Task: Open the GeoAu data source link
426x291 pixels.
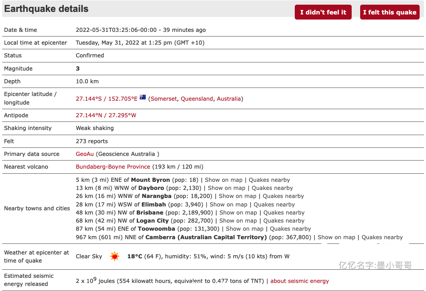Action: pos(85,154)
